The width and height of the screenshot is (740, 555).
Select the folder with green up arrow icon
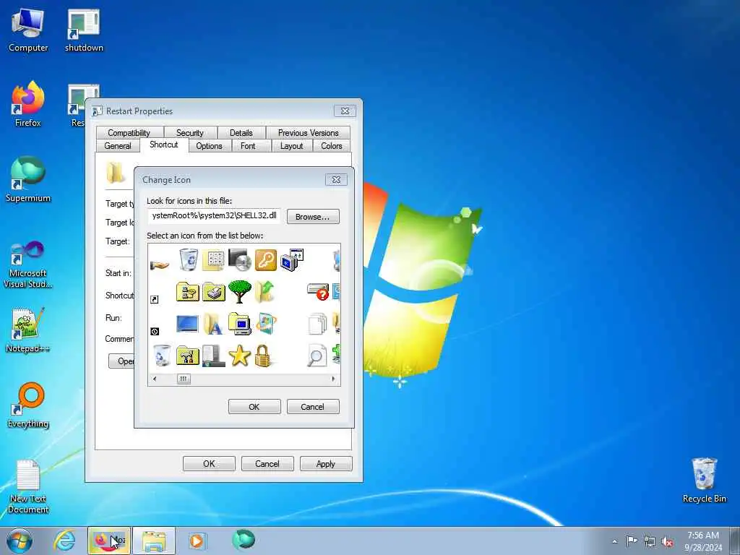(265, 291)
